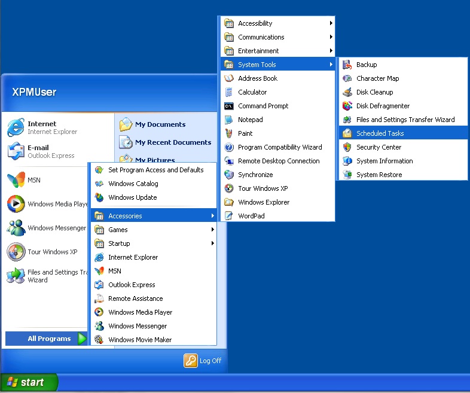Click the Log Off button label
This screenshot has height=393, width=470.
click(x=210, y=361)
